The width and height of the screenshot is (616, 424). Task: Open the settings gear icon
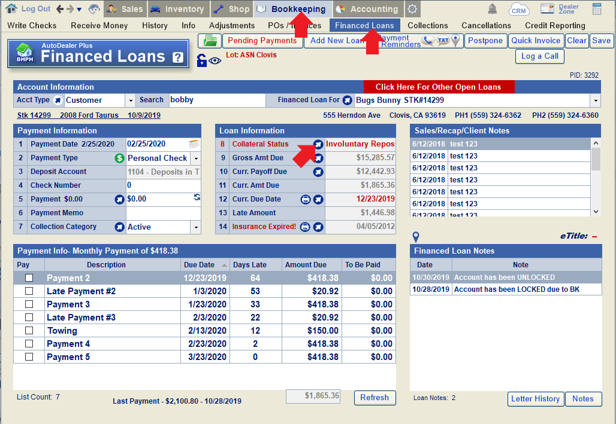412,9
